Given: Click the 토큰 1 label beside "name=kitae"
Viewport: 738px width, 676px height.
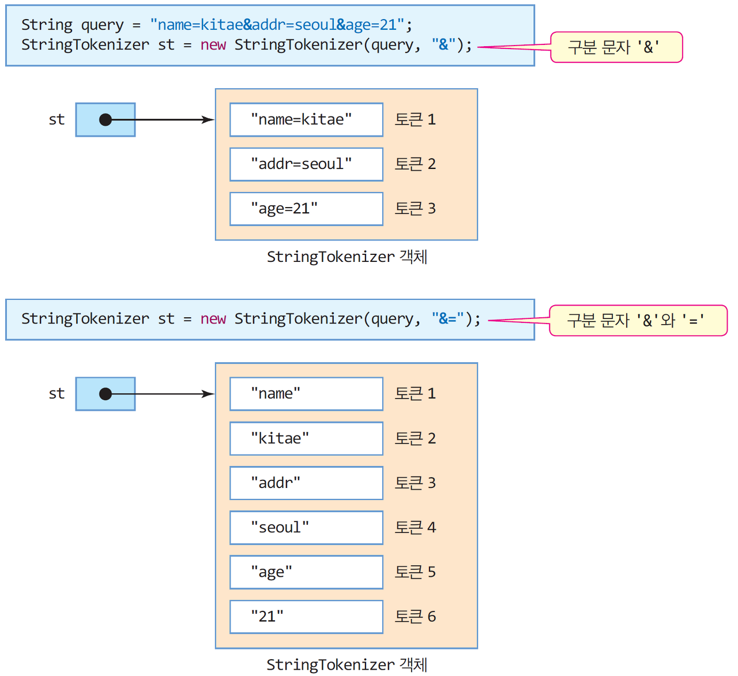Looking at the screenshot, I should tap(415, 119).
